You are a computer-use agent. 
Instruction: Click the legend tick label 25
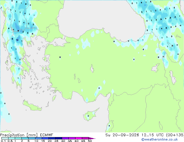coord(56,141)
